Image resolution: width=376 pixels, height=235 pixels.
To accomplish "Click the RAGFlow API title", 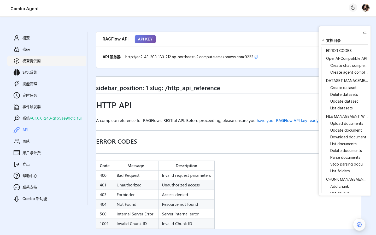I will click(x=115, y=39).
